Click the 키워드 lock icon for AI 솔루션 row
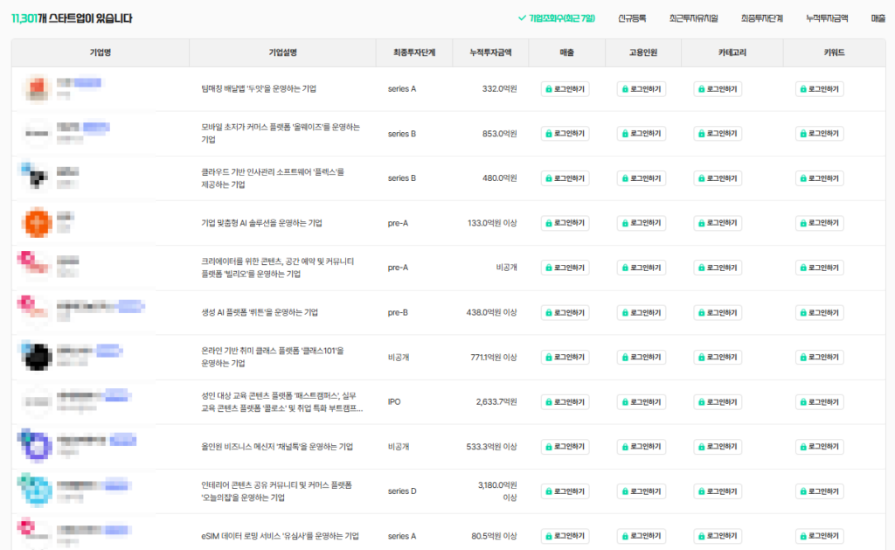The height and width of the screenshot is (550, 895). click(802, 223)
